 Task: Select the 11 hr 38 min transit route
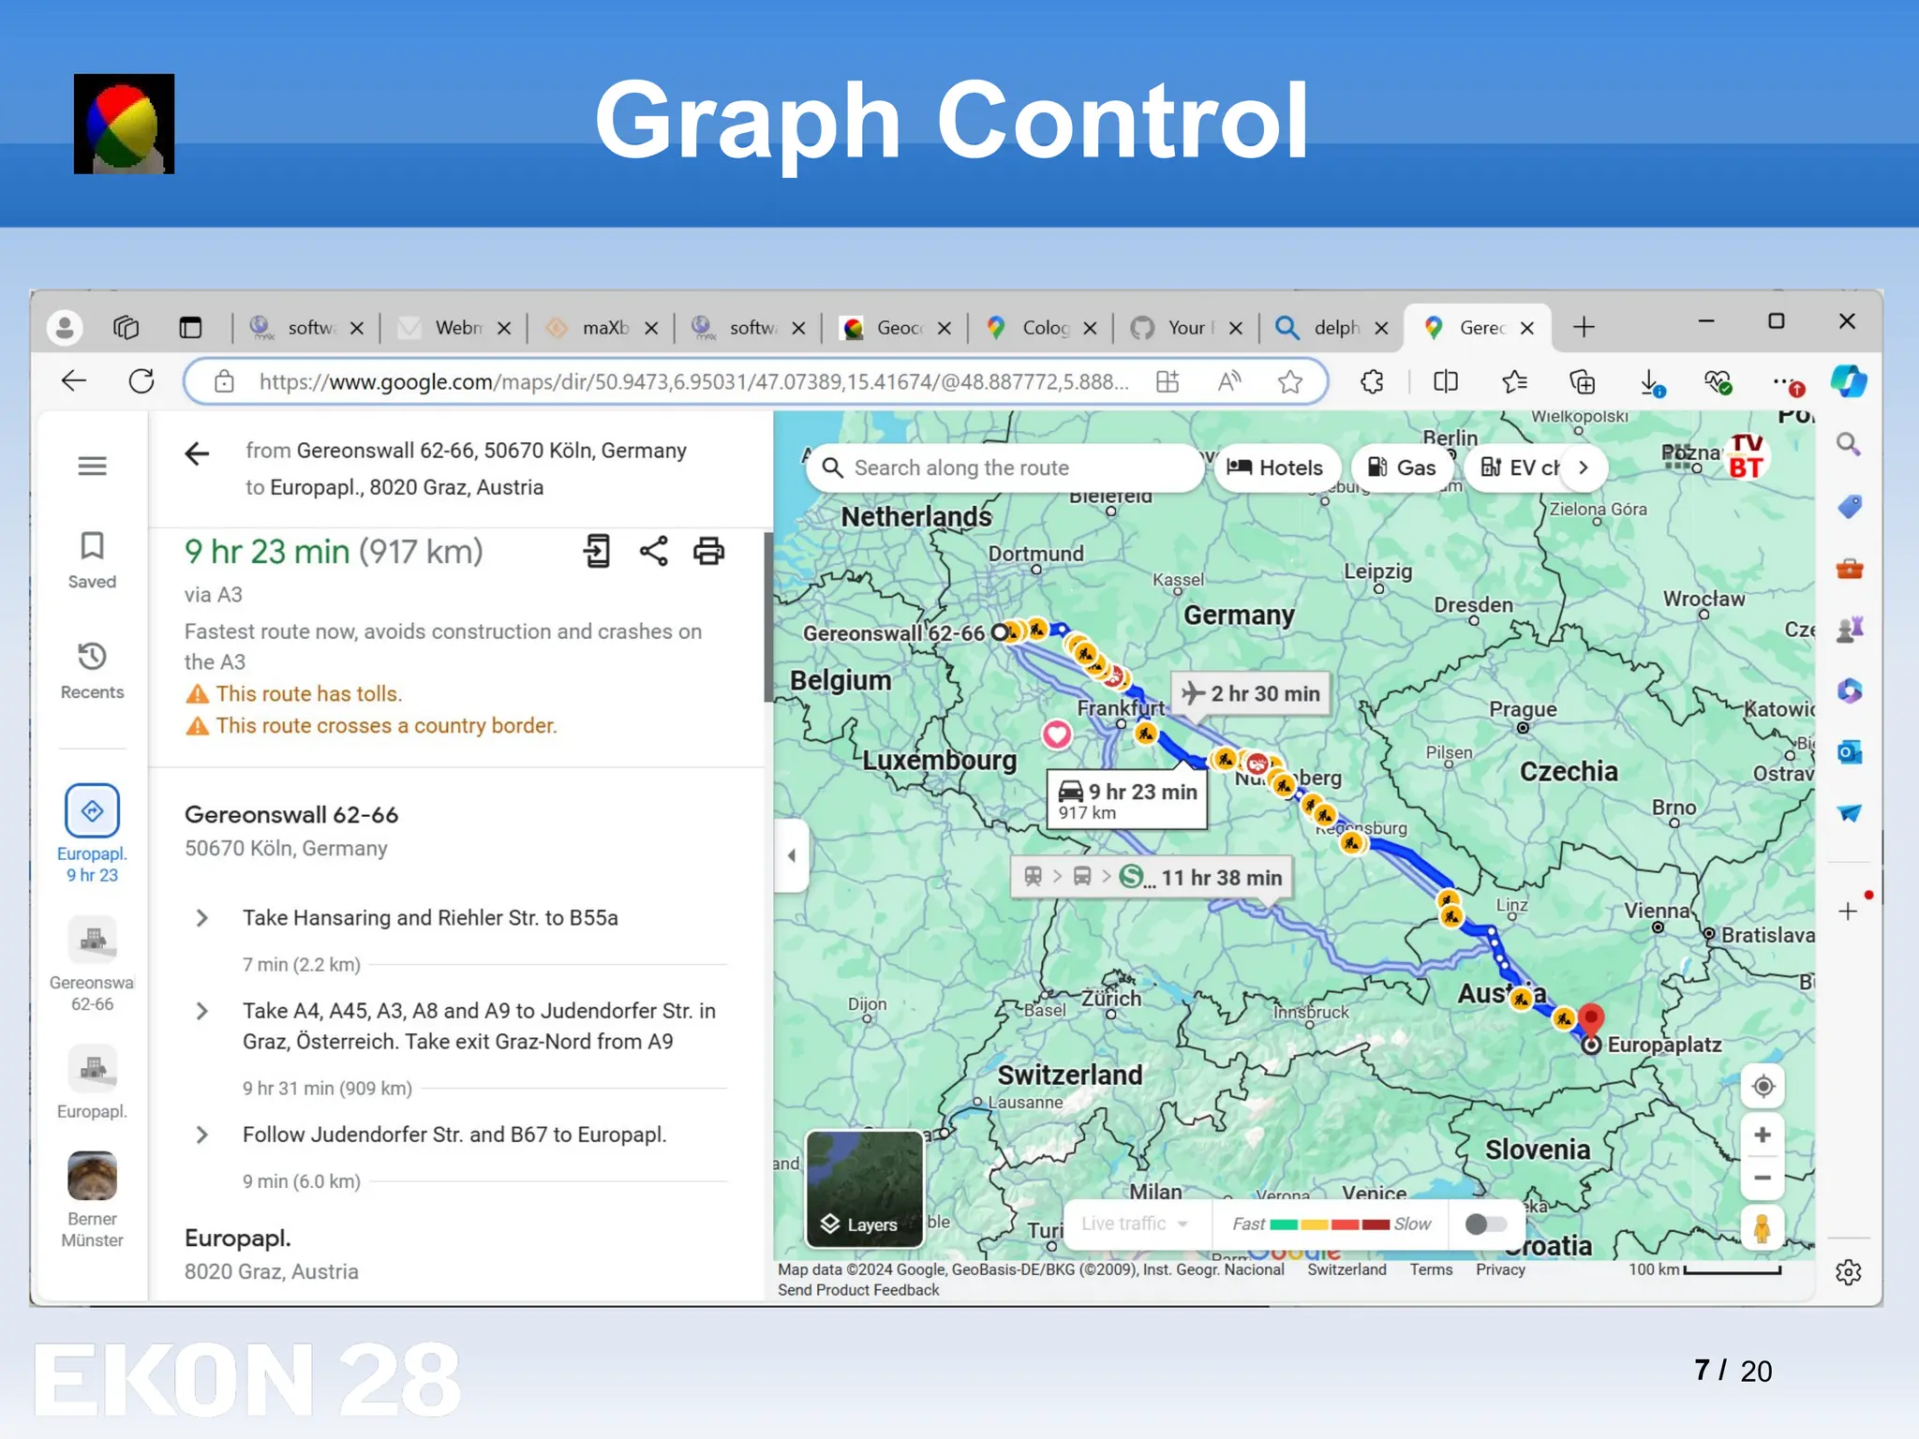coord(1153,877)
